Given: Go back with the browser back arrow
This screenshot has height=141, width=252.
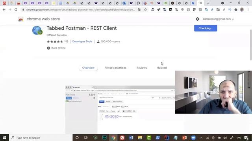Looking at the screenshot, I should [4, 9].
